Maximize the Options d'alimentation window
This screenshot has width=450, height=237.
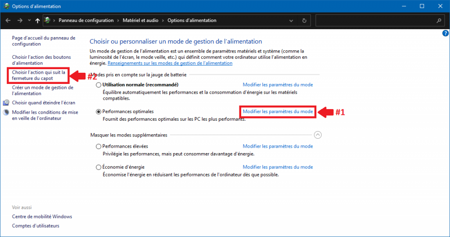422,6
